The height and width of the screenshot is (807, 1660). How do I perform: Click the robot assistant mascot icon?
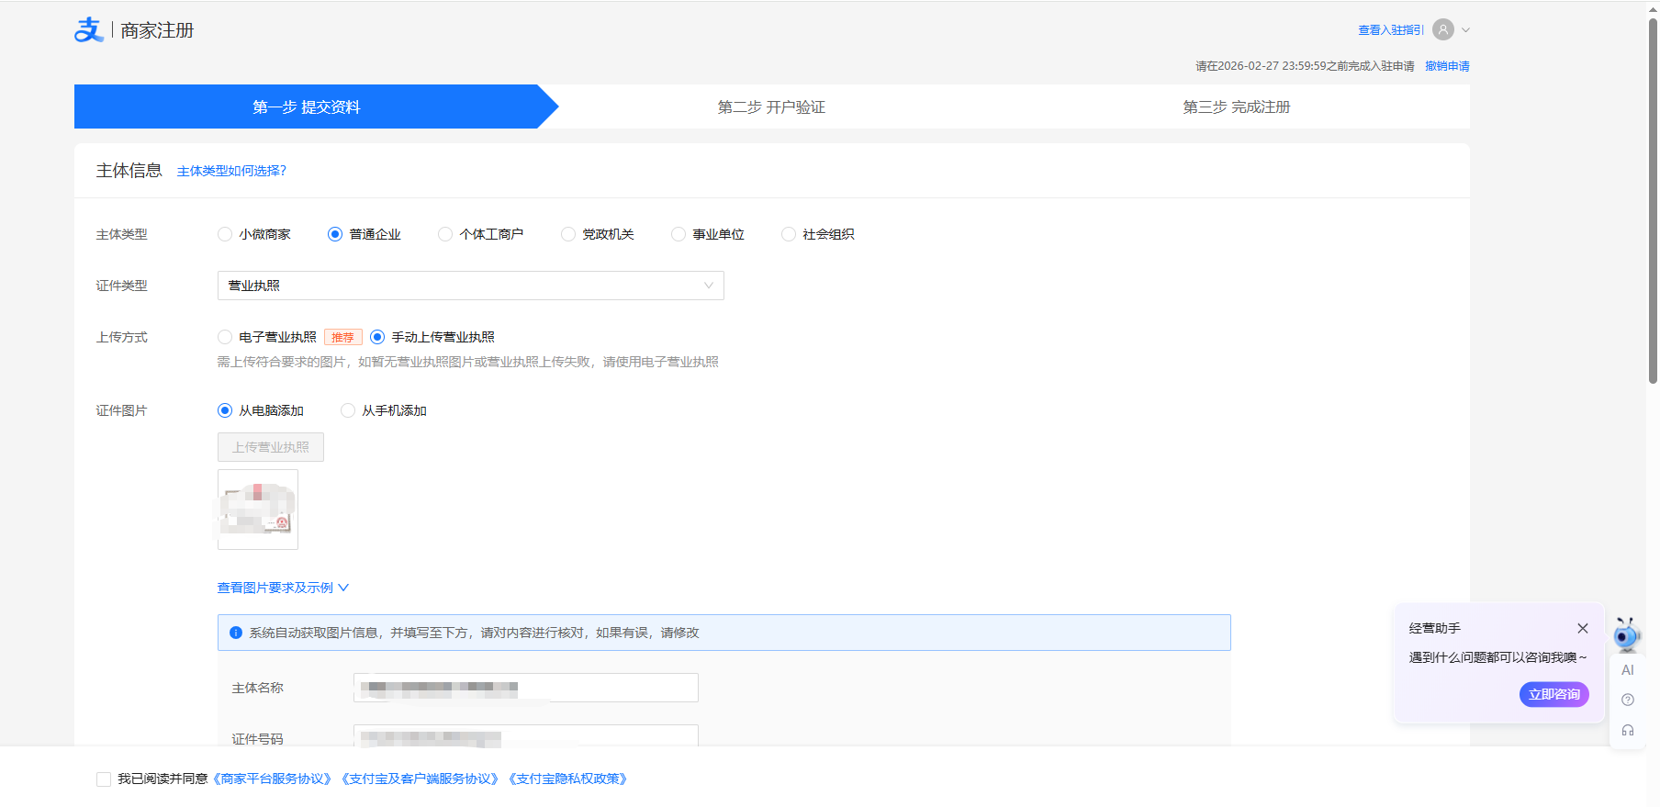pyautogui.click(x=1626, y=634)
